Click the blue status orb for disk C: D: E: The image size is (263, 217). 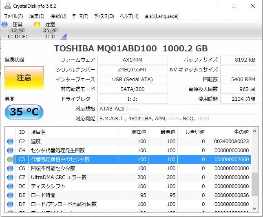coord(4,24)
